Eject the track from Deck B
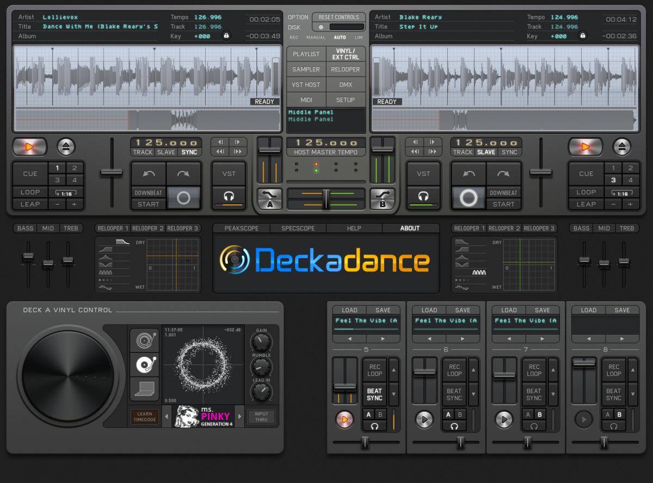This screenshot has height=483, width=653. pyautogui.click(x=621, y=146)
